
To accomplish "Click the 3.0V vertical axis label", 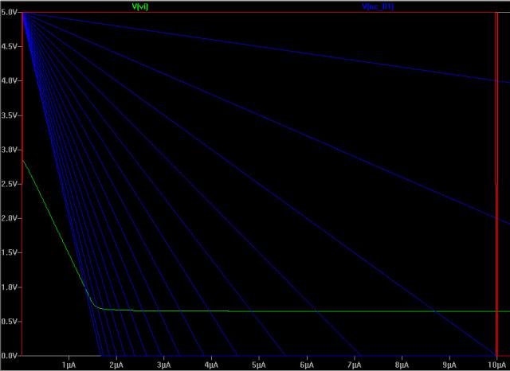I will click(x=10, y=150).
